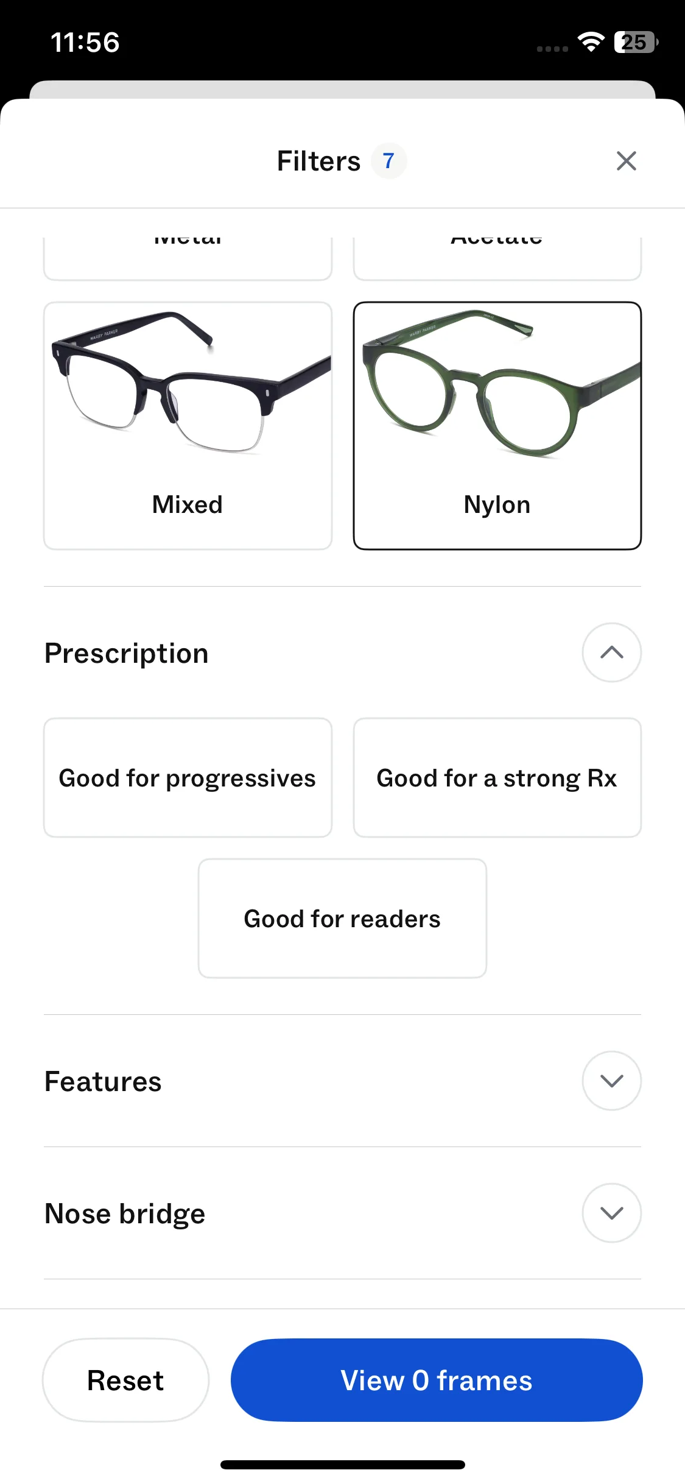Expand the Nose bridge section chevron

coord(611,1213)
